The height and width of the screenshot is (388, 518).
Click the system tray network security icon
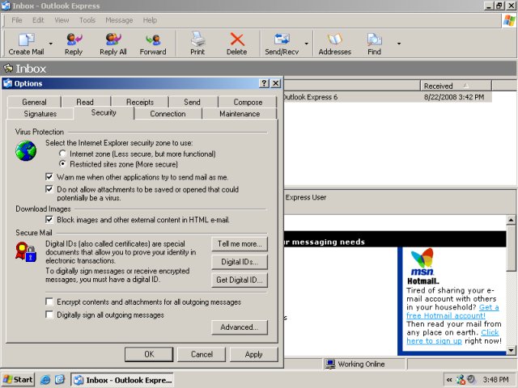pyautogui.click(x=461, y=380)
